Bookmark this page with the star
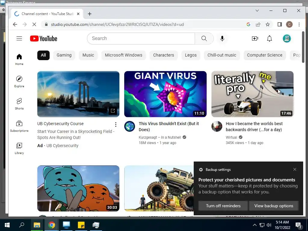 pyautogui.click(x=267, y=24)
